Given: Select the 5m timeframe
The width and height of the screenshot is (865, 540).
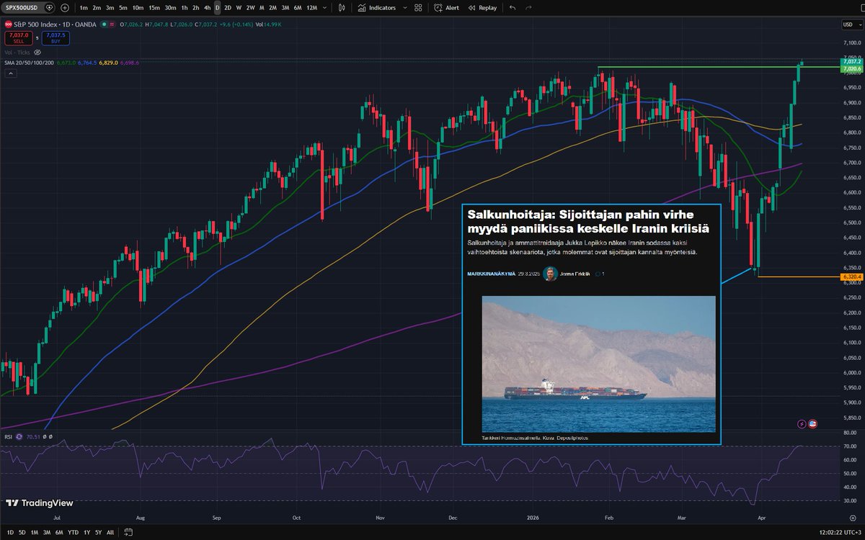Looking at the screenshot, I should point(123,8).
